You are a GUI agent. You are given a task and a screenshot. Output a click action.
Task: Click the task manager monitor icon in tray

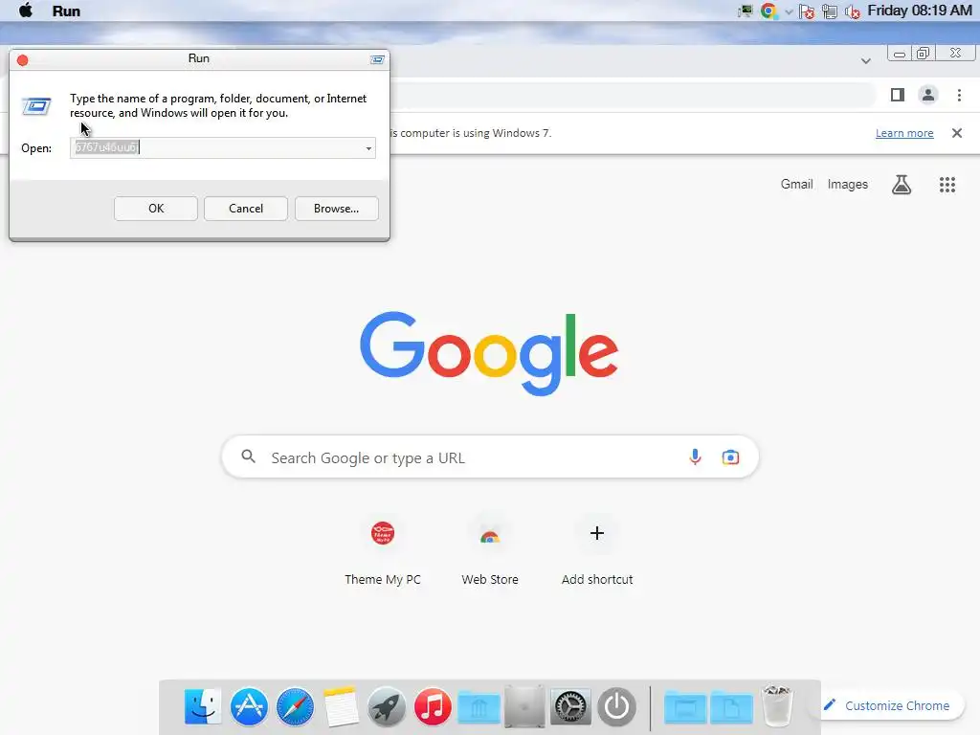pos(745,11)
